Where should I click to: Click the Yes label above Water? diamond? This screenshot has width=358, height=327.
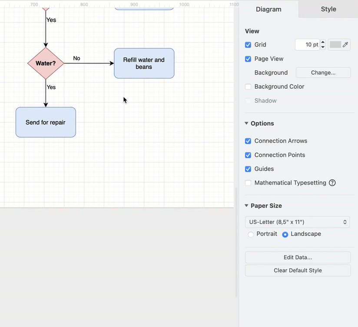point(51,20)
